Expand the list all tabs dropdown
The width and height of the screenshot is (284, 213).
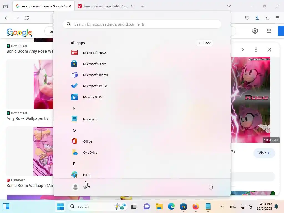[x=229, y=6]
